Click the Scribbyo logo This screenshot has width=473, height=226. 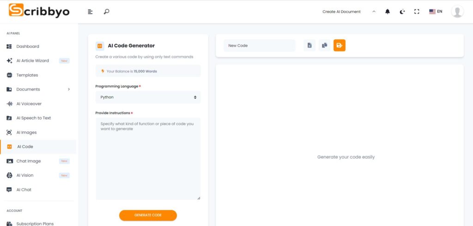coord(39,11)
